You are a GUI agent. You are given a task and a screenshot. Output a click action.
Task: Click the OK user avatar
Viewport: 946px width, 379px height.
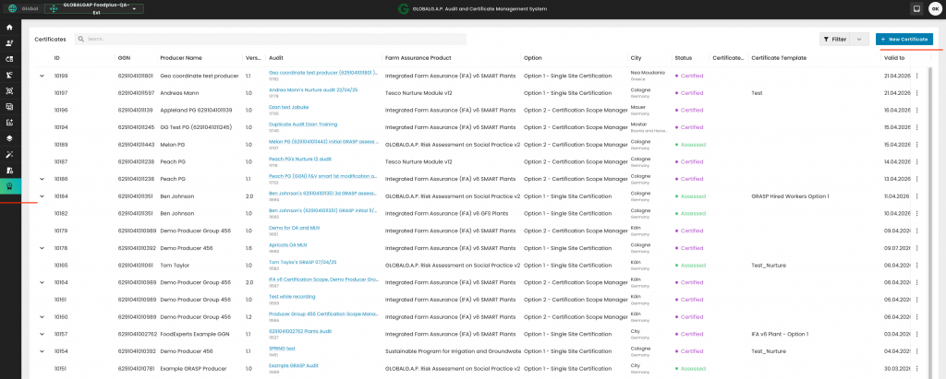(934, 9)
